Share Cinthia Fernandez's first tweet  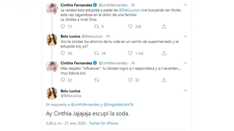[x=164, y=26]
